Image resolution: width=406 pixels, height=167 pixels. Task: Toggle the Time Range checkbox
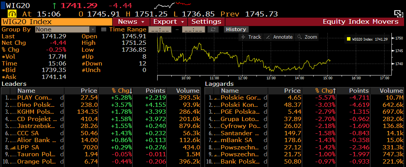click(104, 29)
